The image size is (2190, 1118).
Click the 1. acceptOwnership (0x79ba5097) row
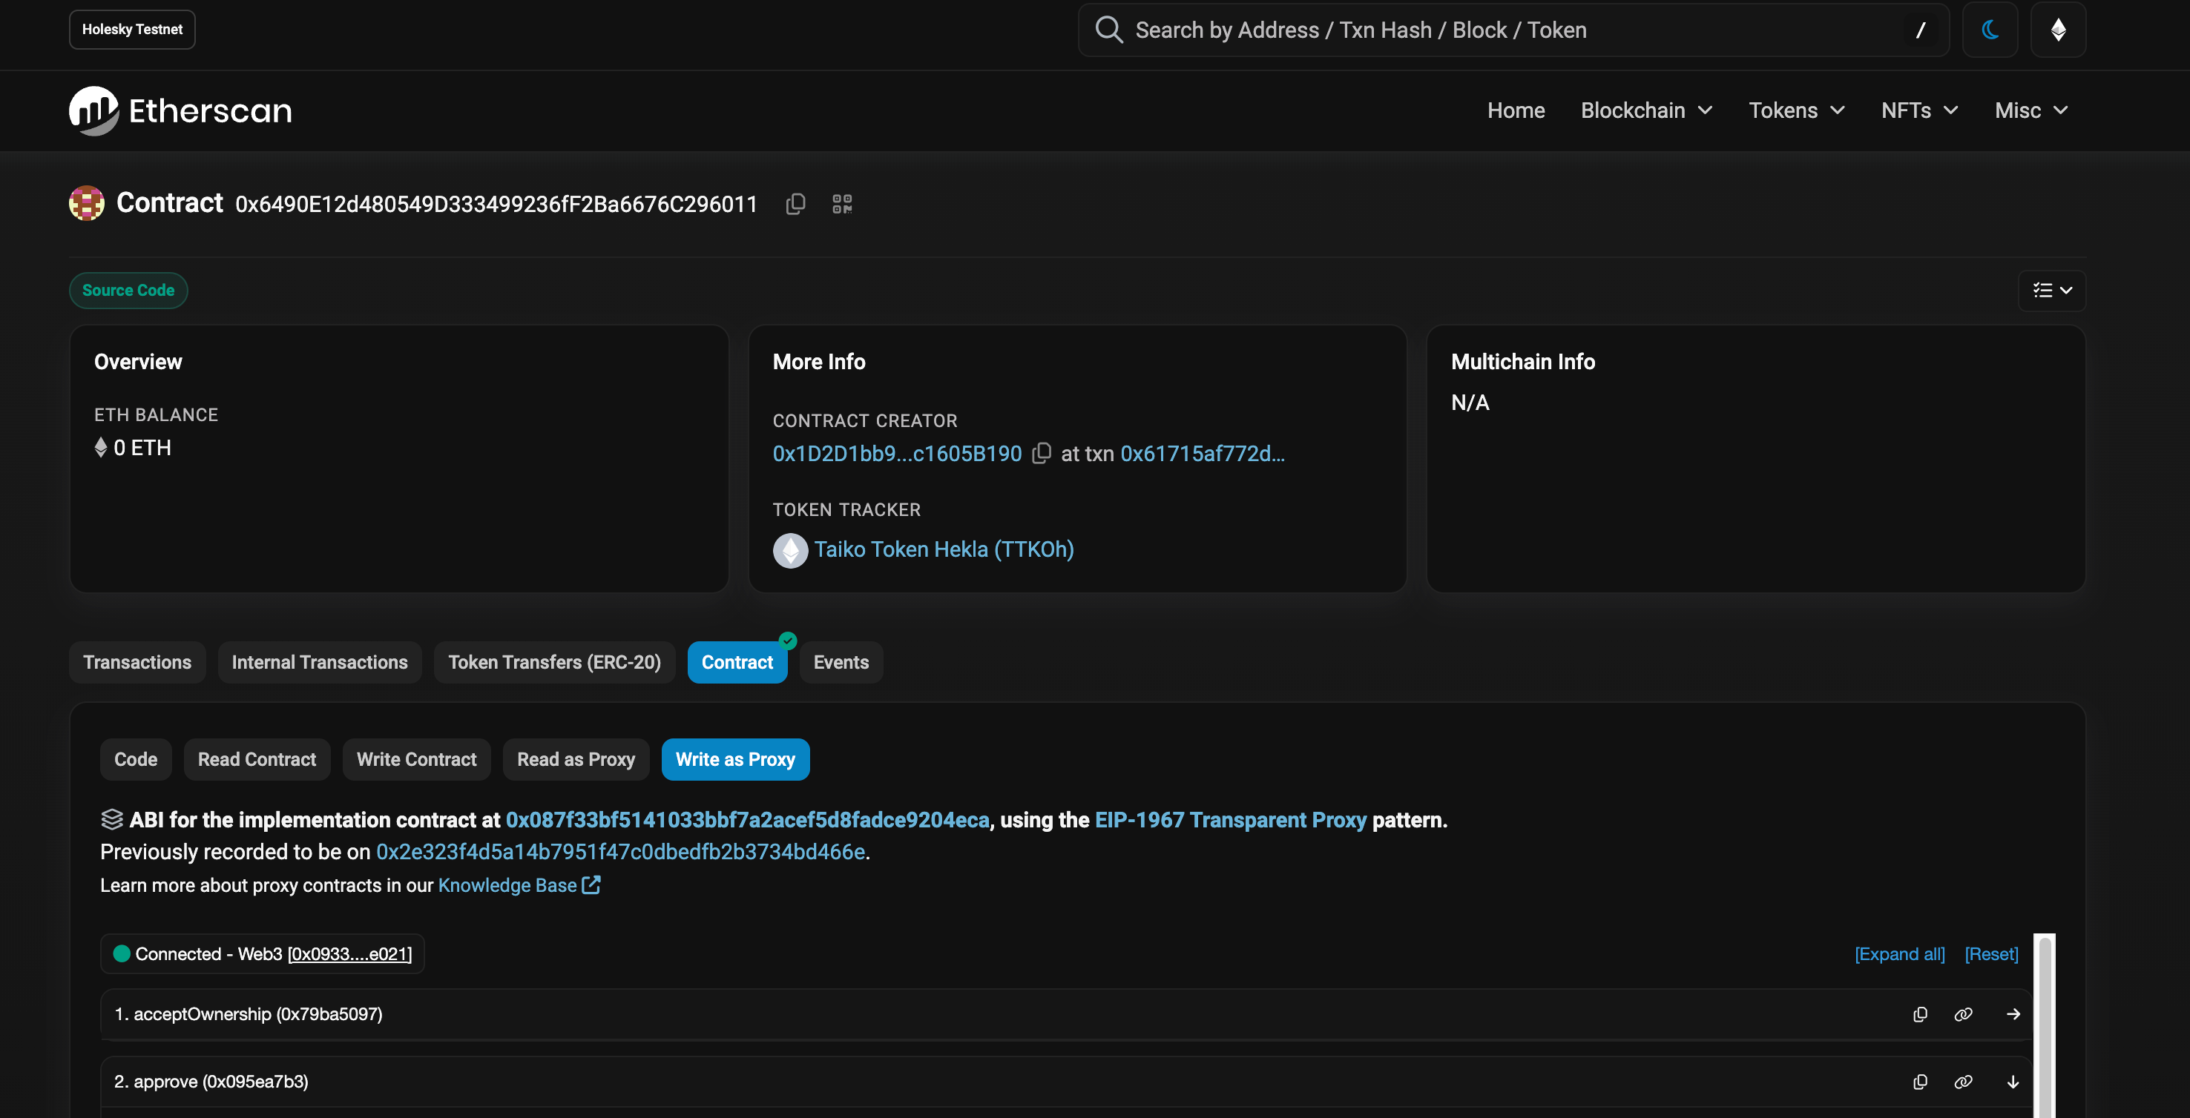1065,1014
